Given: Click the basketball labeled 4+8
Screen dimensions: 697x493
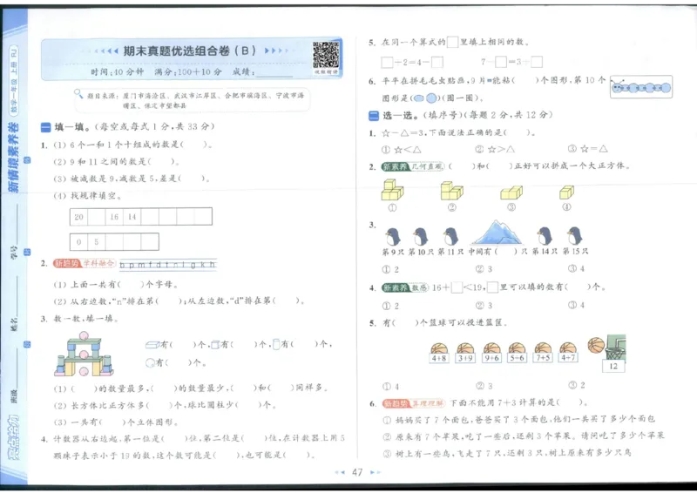Looking at the screenshot, I should 439,353.
